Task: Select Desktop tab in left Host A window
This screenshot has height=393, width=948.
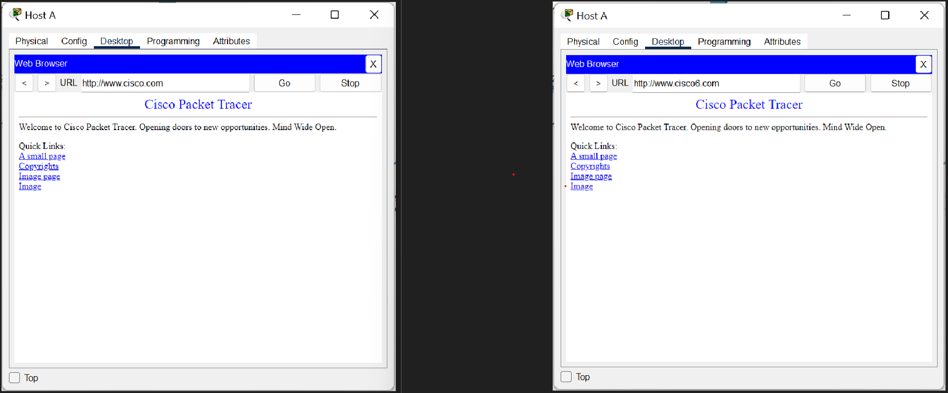Action: [117, 41]
